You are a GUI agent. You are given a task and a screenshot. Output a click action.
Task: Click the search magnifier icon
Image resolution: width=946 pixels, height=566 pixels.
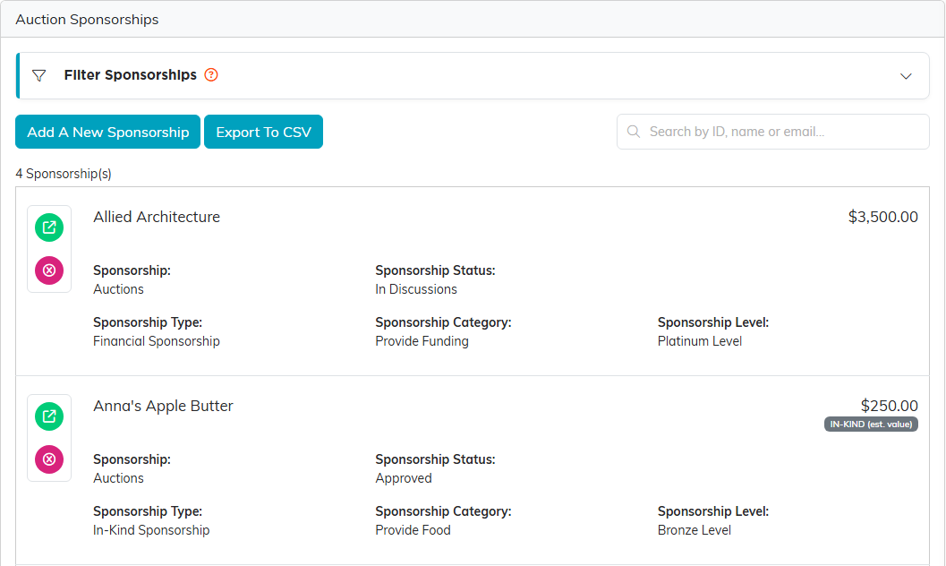click(634, 132)
